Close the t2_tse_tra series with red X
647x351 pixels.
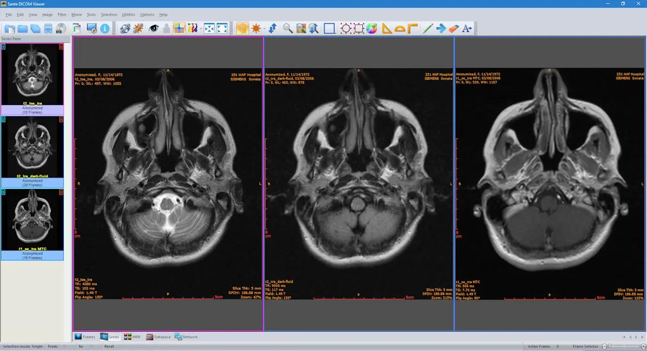tap(61, 47)
